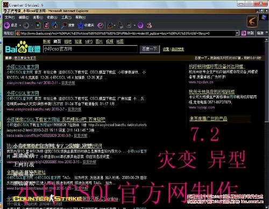Open the first 小印CSOL官方网 result
The width and height of the screenshot is (269, 209).
click(x=23, y=67)
